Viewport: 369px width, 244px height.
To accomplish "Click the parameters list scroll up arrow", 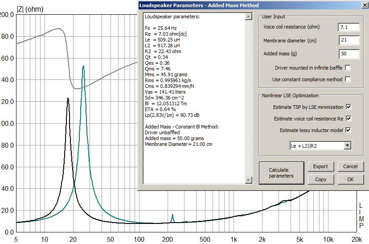I will (249, 16).
